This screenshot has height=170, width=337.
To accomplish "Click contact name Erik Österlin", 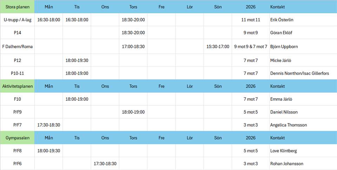I will 282,20.
